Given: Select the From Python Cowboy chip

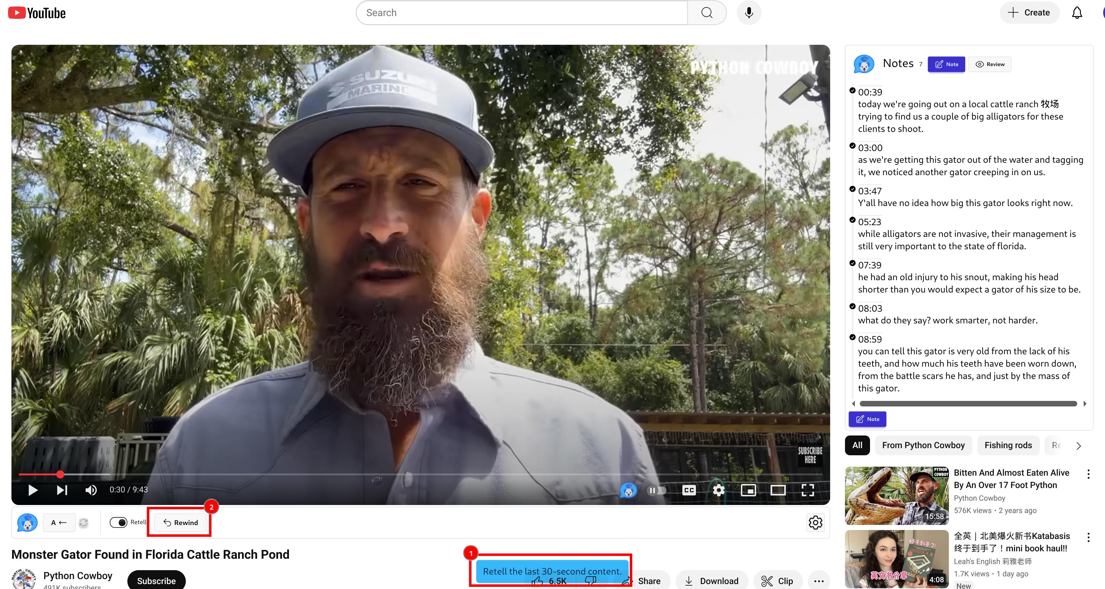Looking at the screenshot, I should tap(923, 445).
